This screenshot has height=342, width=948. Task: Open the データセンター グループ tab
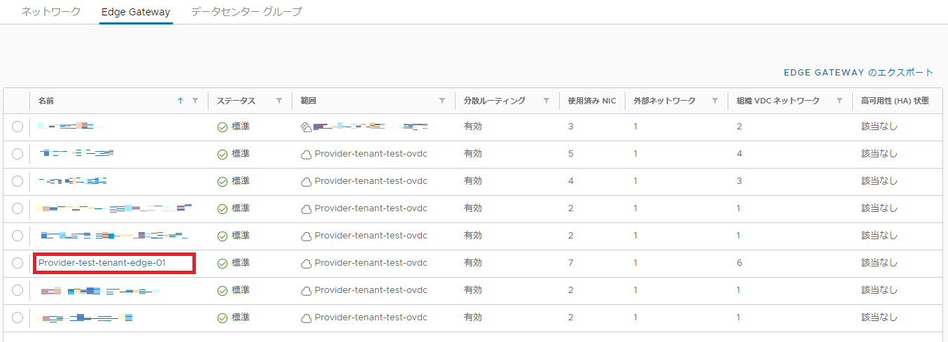[x=246, y=12]
